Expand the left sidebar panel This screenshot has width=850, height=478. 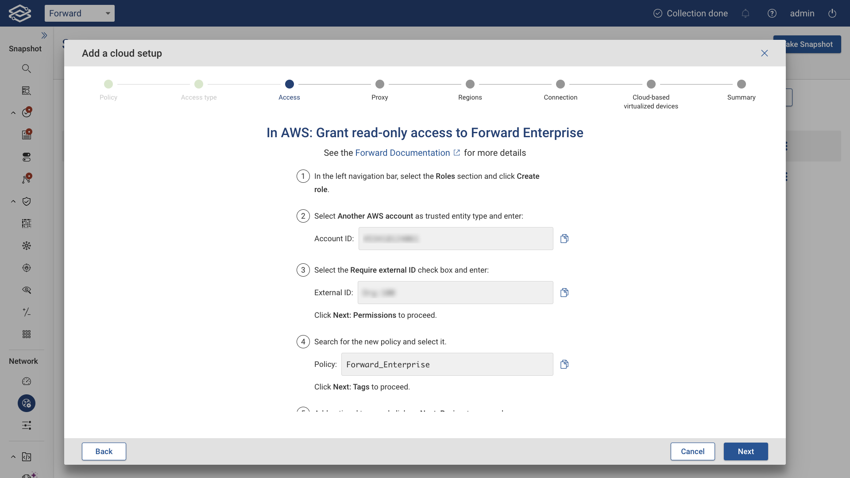45,35
